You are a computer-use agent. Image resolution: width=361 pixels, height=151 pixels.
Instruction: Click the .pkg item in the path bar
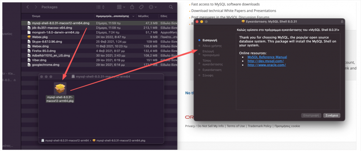coord(119,140)
